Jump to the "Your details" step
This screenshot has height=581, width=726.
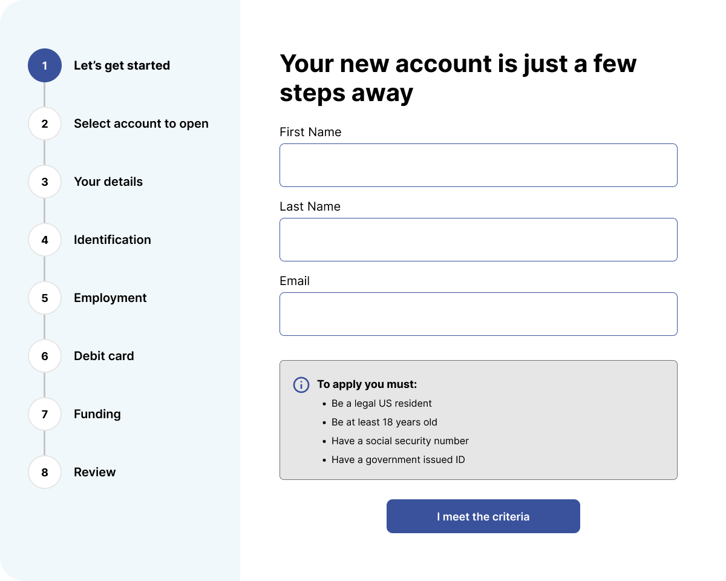[108, 182]
